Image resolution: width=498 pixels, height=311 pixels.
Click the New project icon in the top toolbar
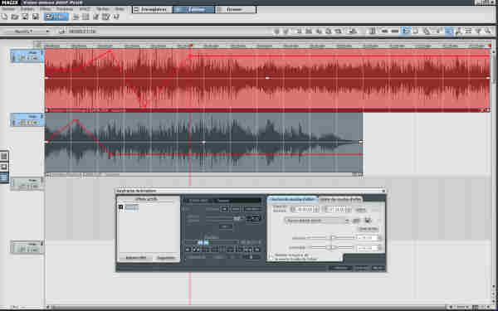click(4, 17)
